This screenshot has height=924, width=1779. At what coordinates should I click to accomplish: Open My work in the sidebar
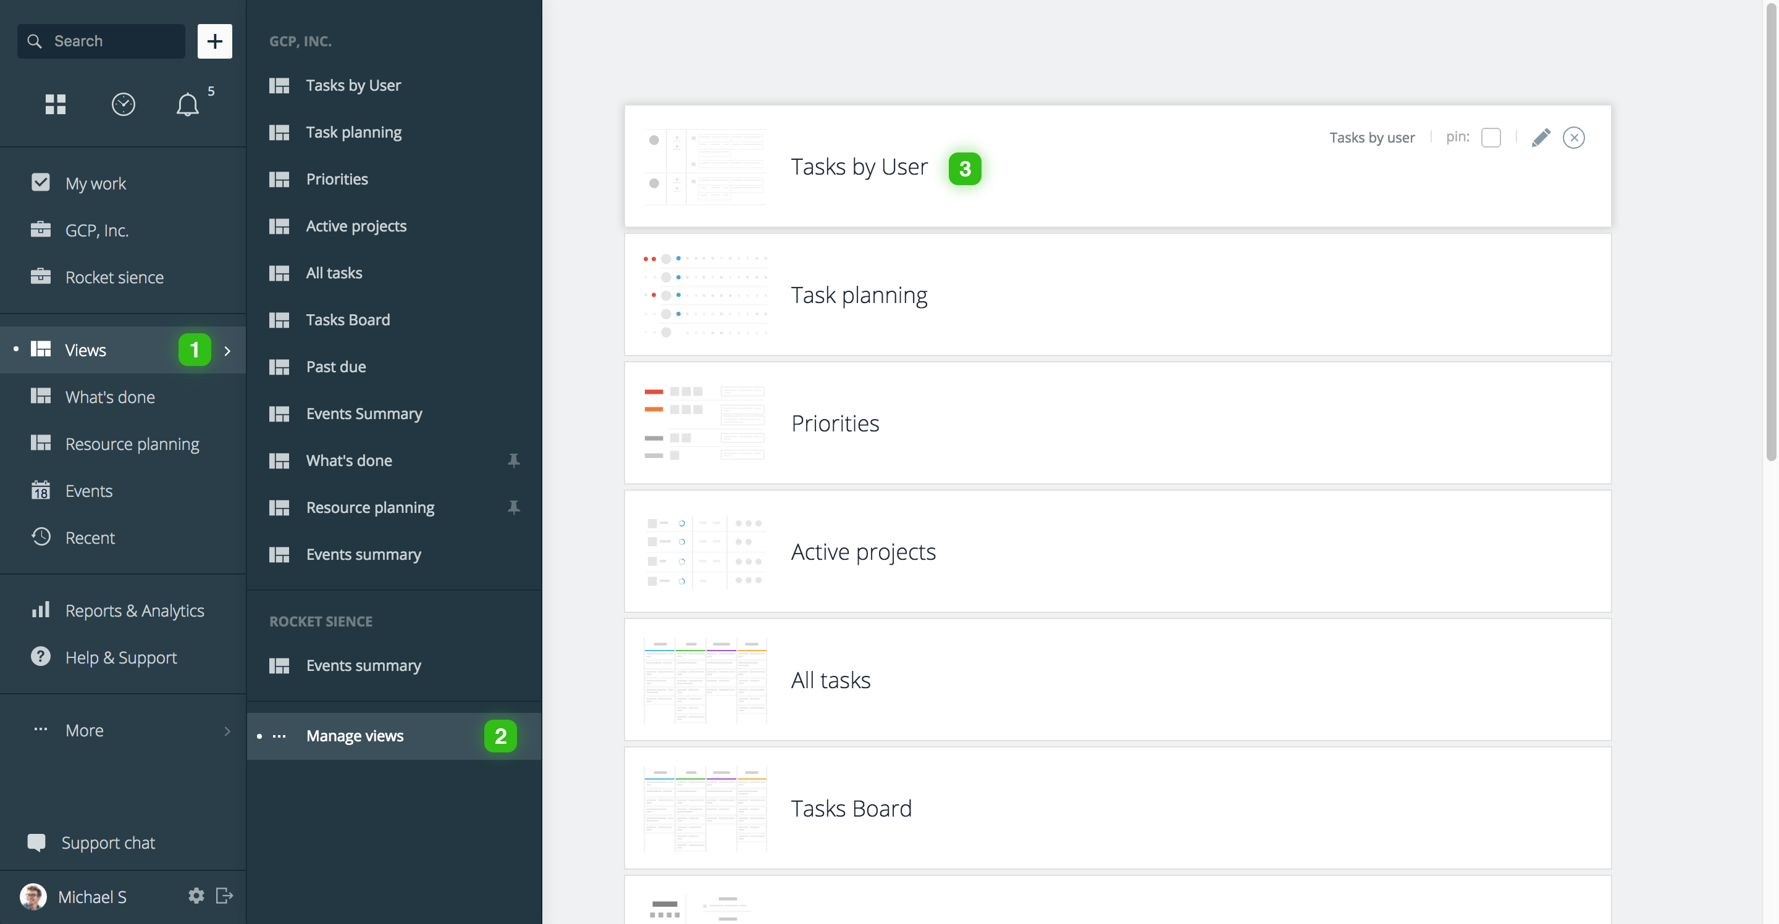coord(123,183)
